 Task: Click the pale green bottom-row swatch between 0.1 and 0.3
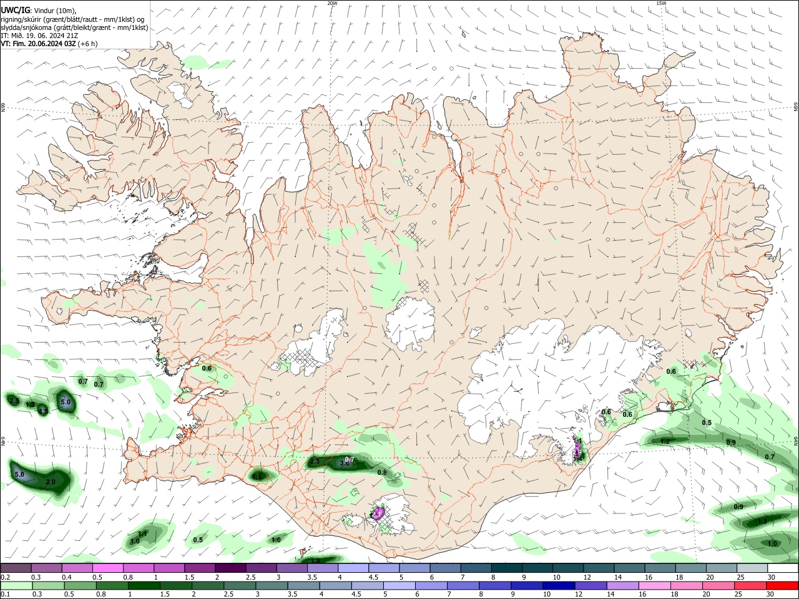16,585
